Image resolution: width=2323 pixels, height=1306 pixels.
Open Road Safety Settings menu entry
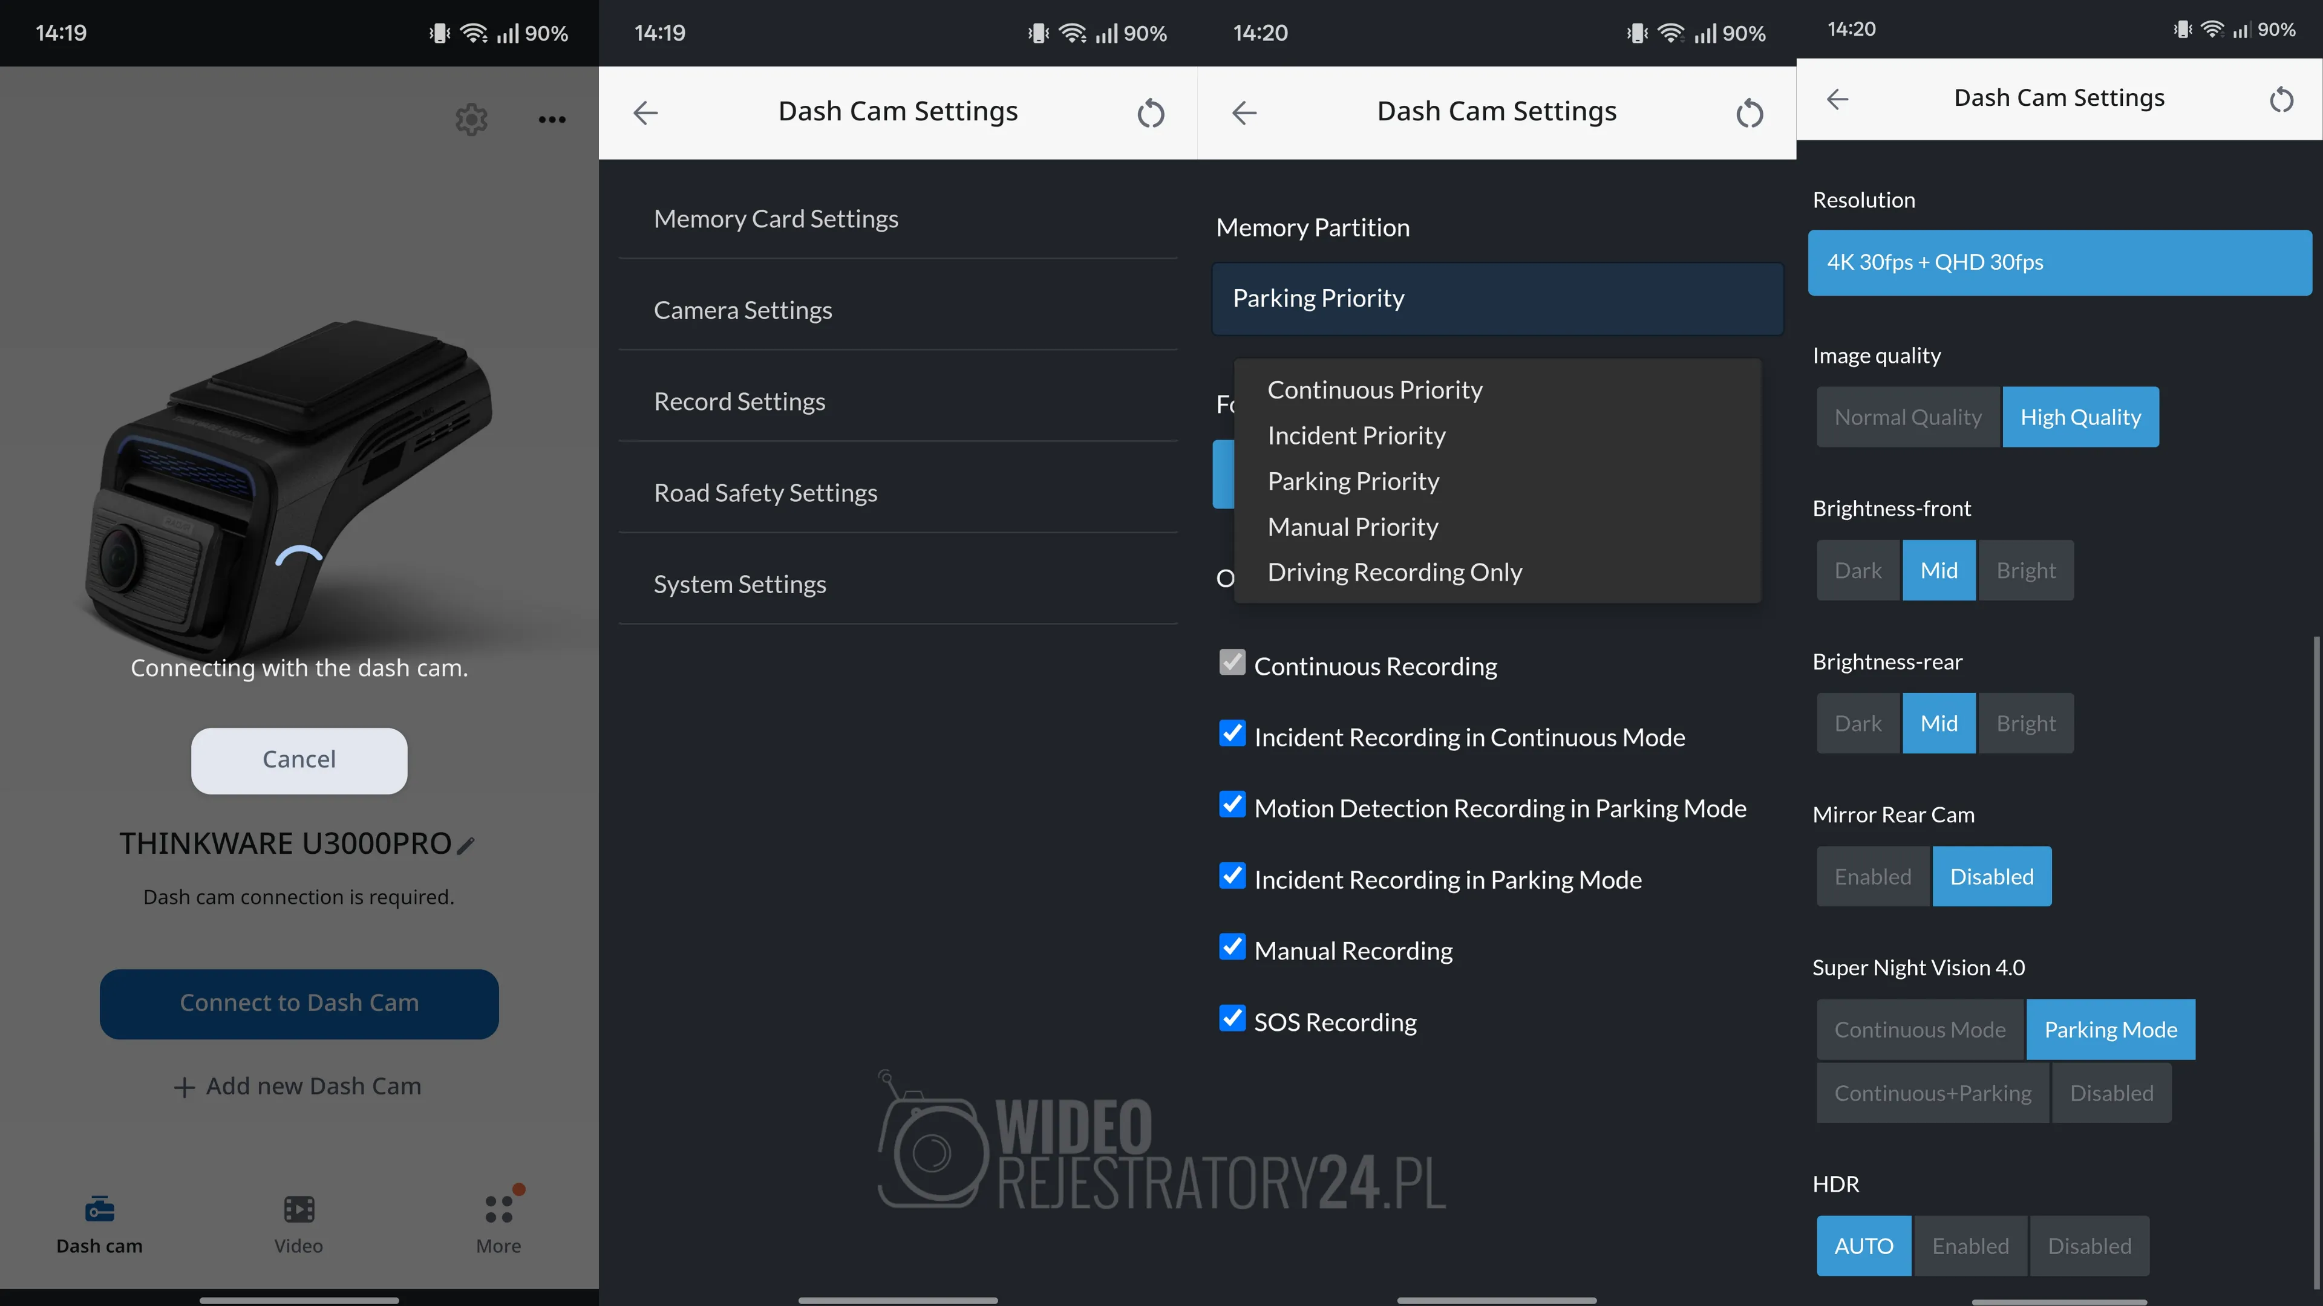click(765, 493)
